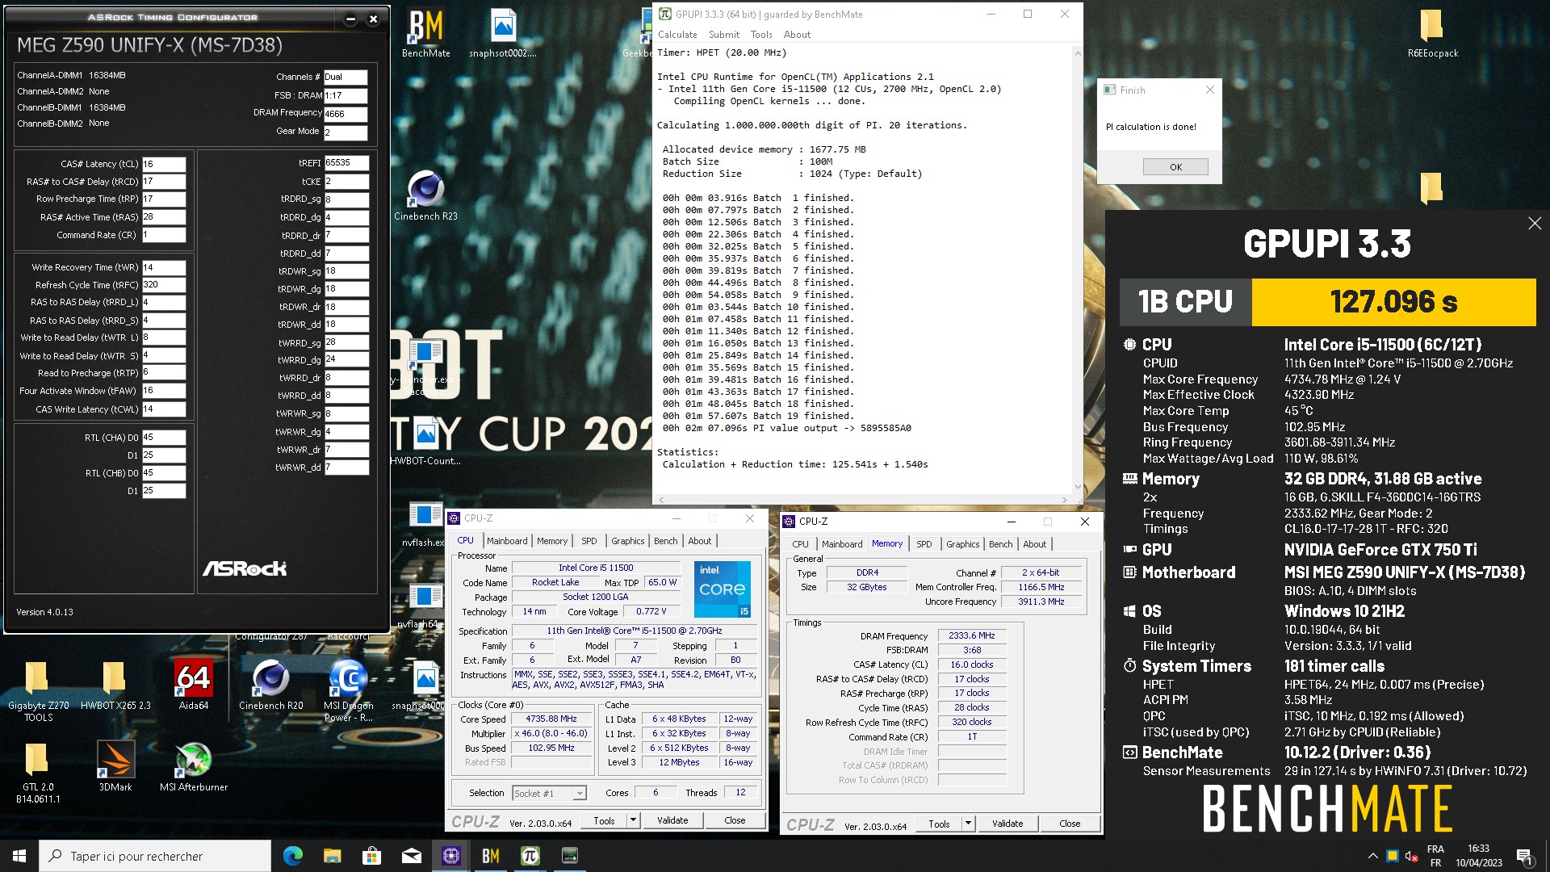Click the CAS# Latency (tCL) value field
Image resolution: width=1550 pixels, height=872 pixels.
(164, 164)
